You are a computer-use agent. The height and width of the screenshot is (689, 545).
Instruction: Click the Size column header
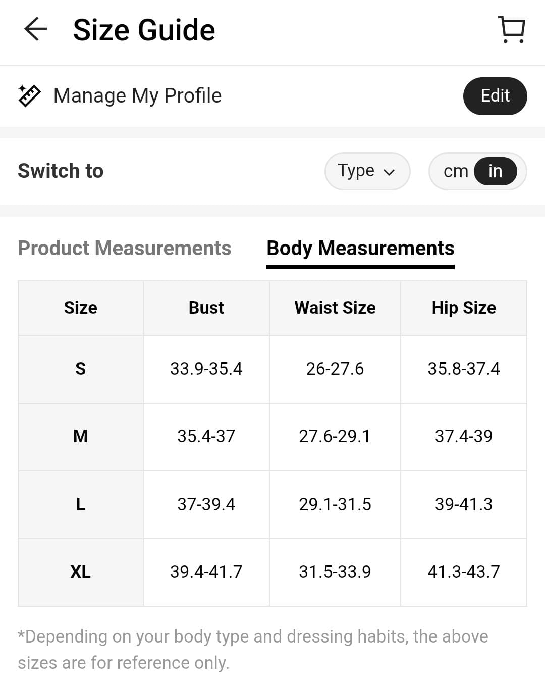pyautogui.click(x=81, y=308)
